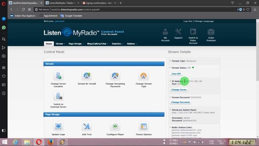Viewport: 259px width, 146px height.
Task: Toggle the Opera sidebar panel button
Action: pos(4,131)
